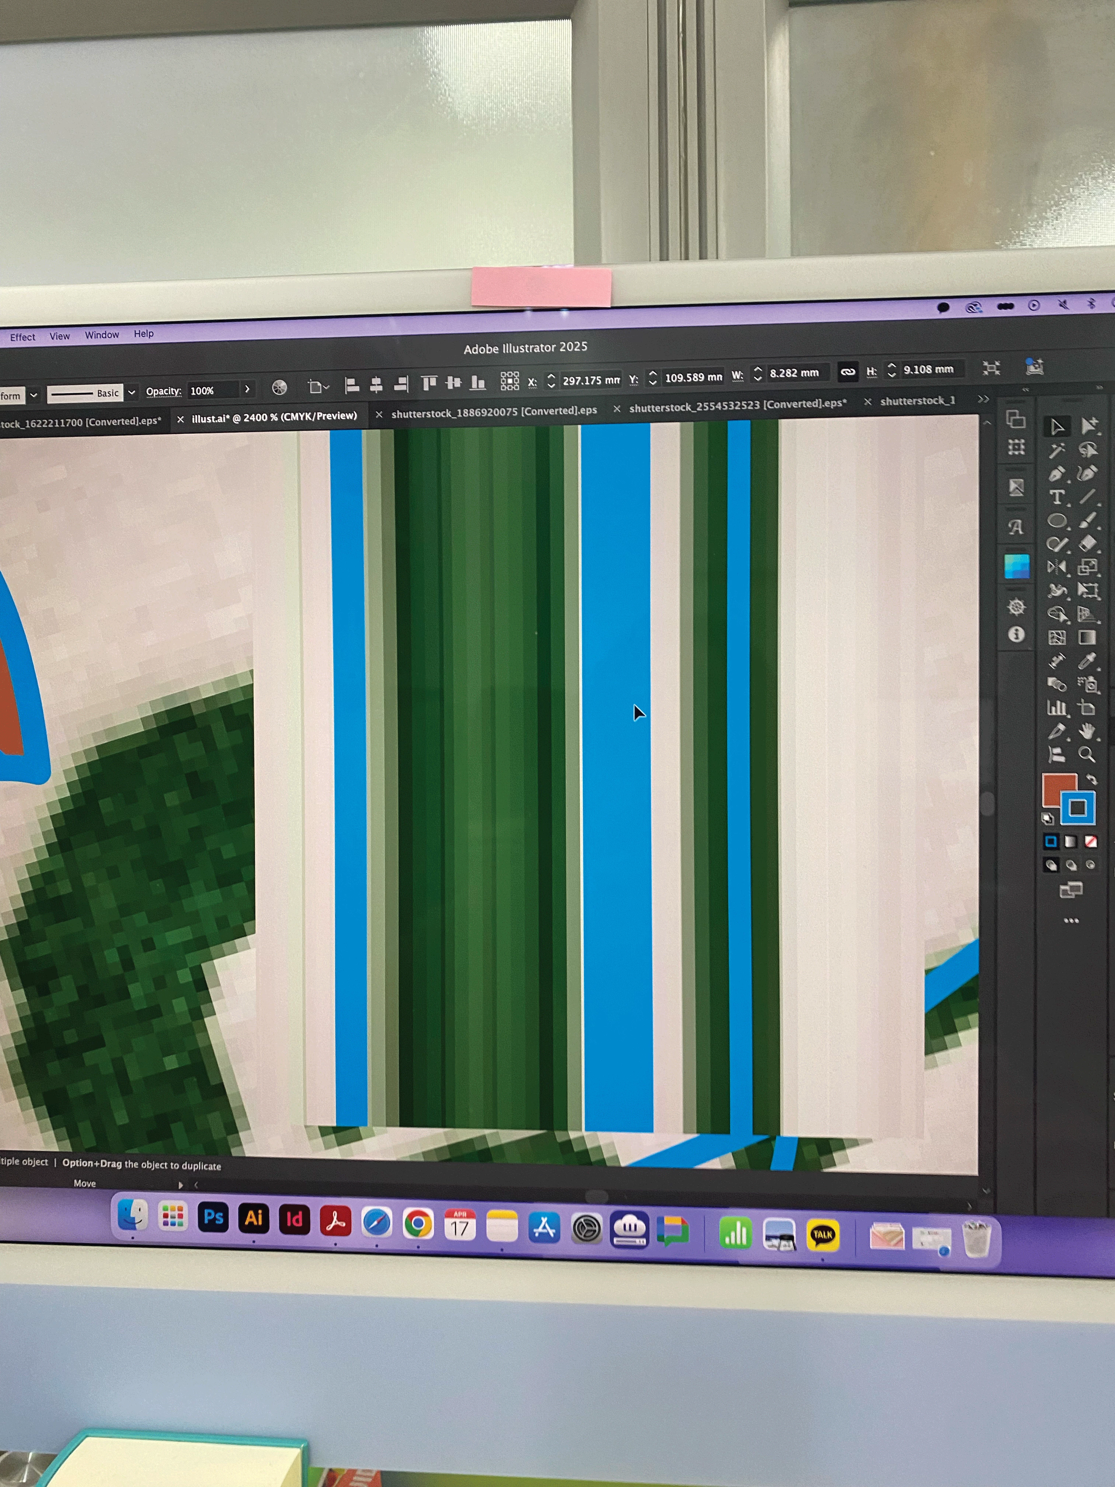Set fill or stroke to None

[1091, 842]
